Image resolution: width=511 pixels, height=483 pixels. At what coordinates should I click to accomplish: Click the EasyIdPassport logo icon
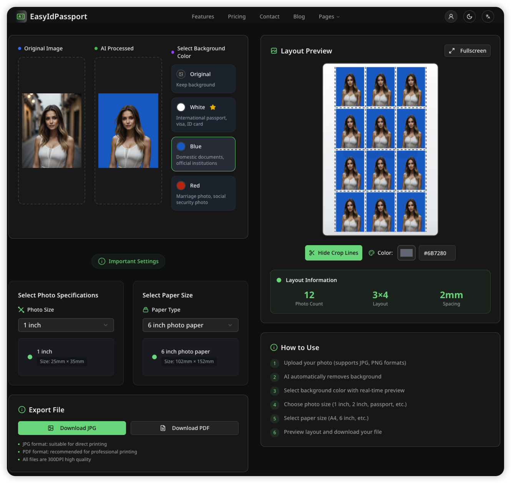tap(22, 17)
